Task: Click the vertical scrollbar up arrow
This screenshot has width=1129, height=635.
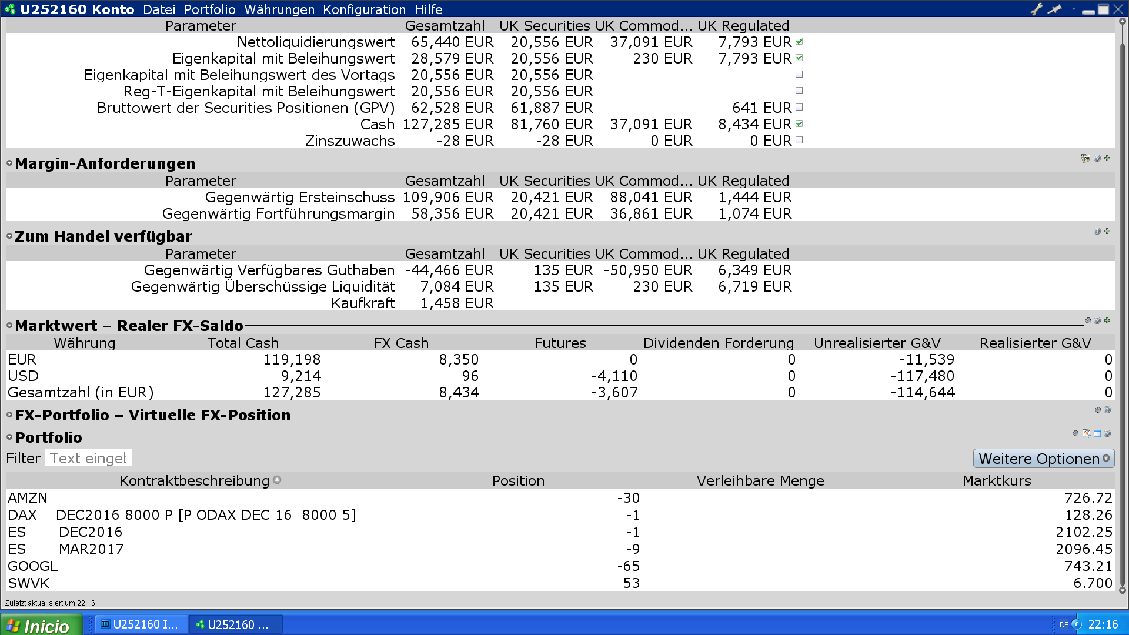Action: pos(1122,21)
